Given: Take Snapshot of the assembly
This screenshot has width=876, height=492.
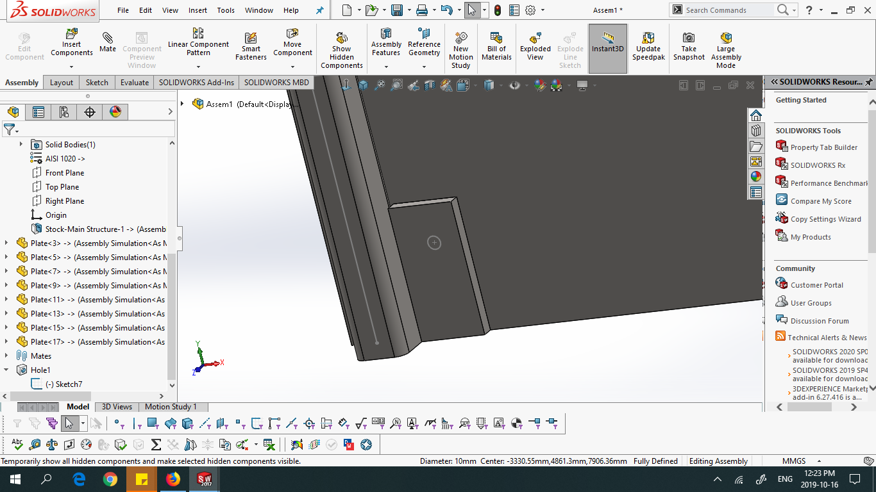Looking at the screenshot, I should pos(689,46).
